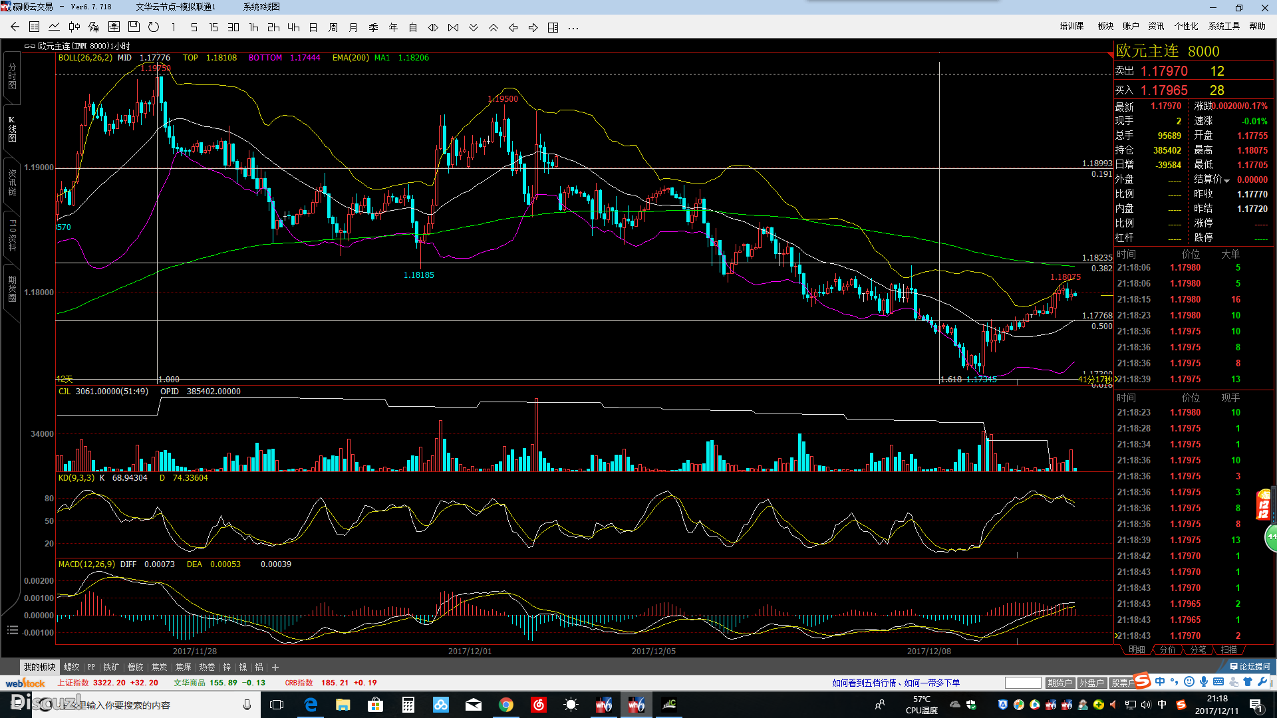Select the 扫描 tab below the trade list
This screenshot has width=1277, height=718.
[x=1229, y=650]
